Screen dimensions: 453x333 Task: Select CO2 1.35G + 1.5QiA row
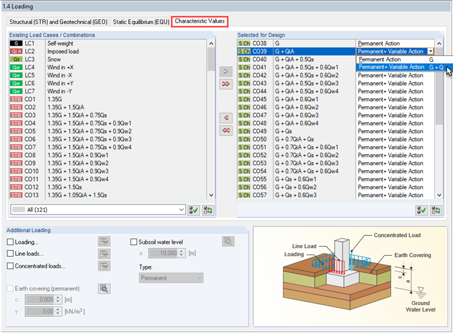point(108,107)
